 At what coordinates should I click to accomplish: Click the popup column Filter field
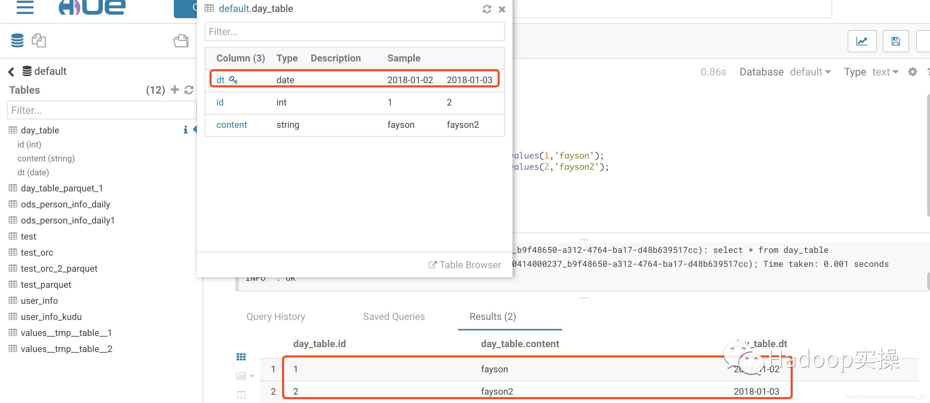click(x=354, y=32)
